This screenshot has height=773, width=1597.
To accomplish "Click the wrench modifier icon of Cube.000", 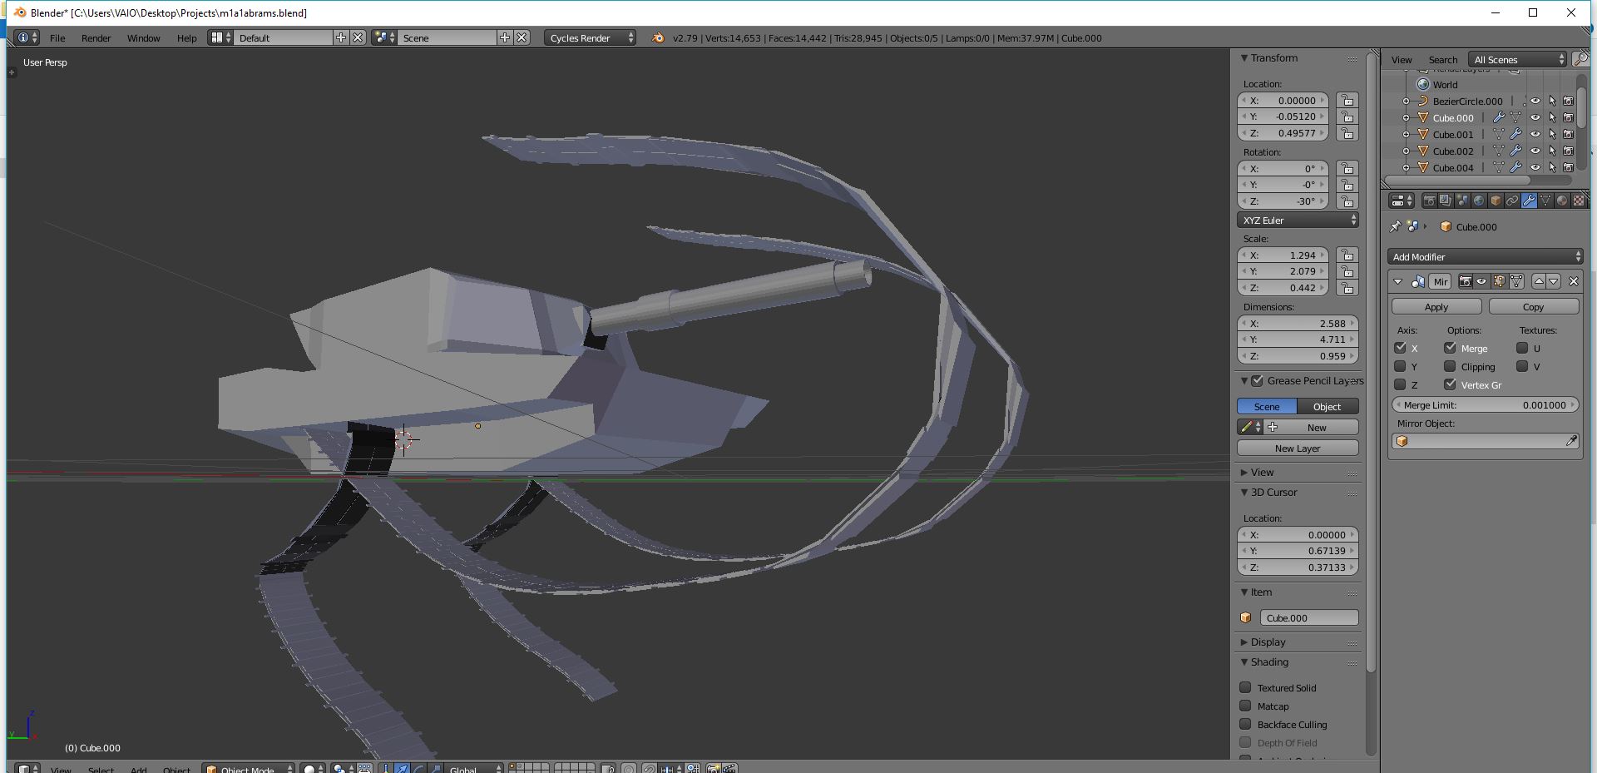I will pos(1499,118).
